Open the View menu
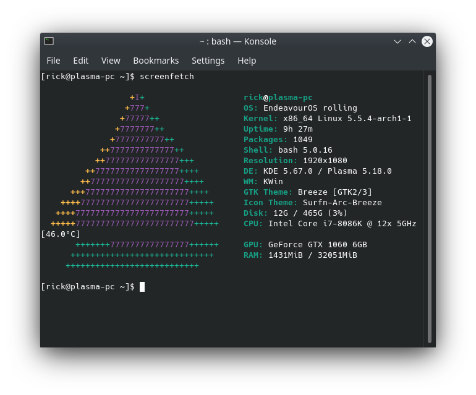This screenshot has width=476, height=395. pyautogui.click(x=111, y=61)
